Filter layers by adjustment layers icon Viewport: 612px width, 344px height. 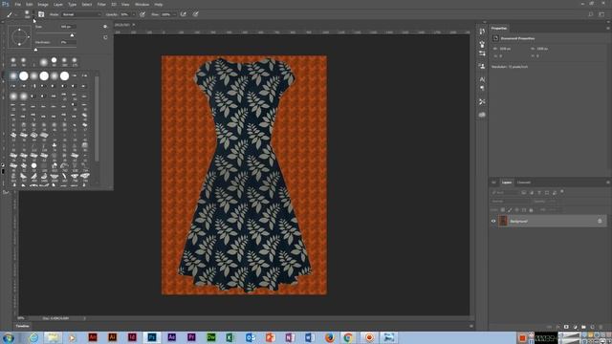532,193
